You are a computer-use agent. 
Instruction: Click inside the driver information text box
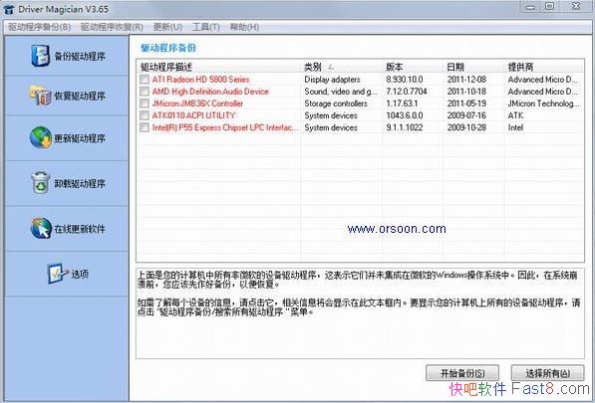(x=360, y=313)
